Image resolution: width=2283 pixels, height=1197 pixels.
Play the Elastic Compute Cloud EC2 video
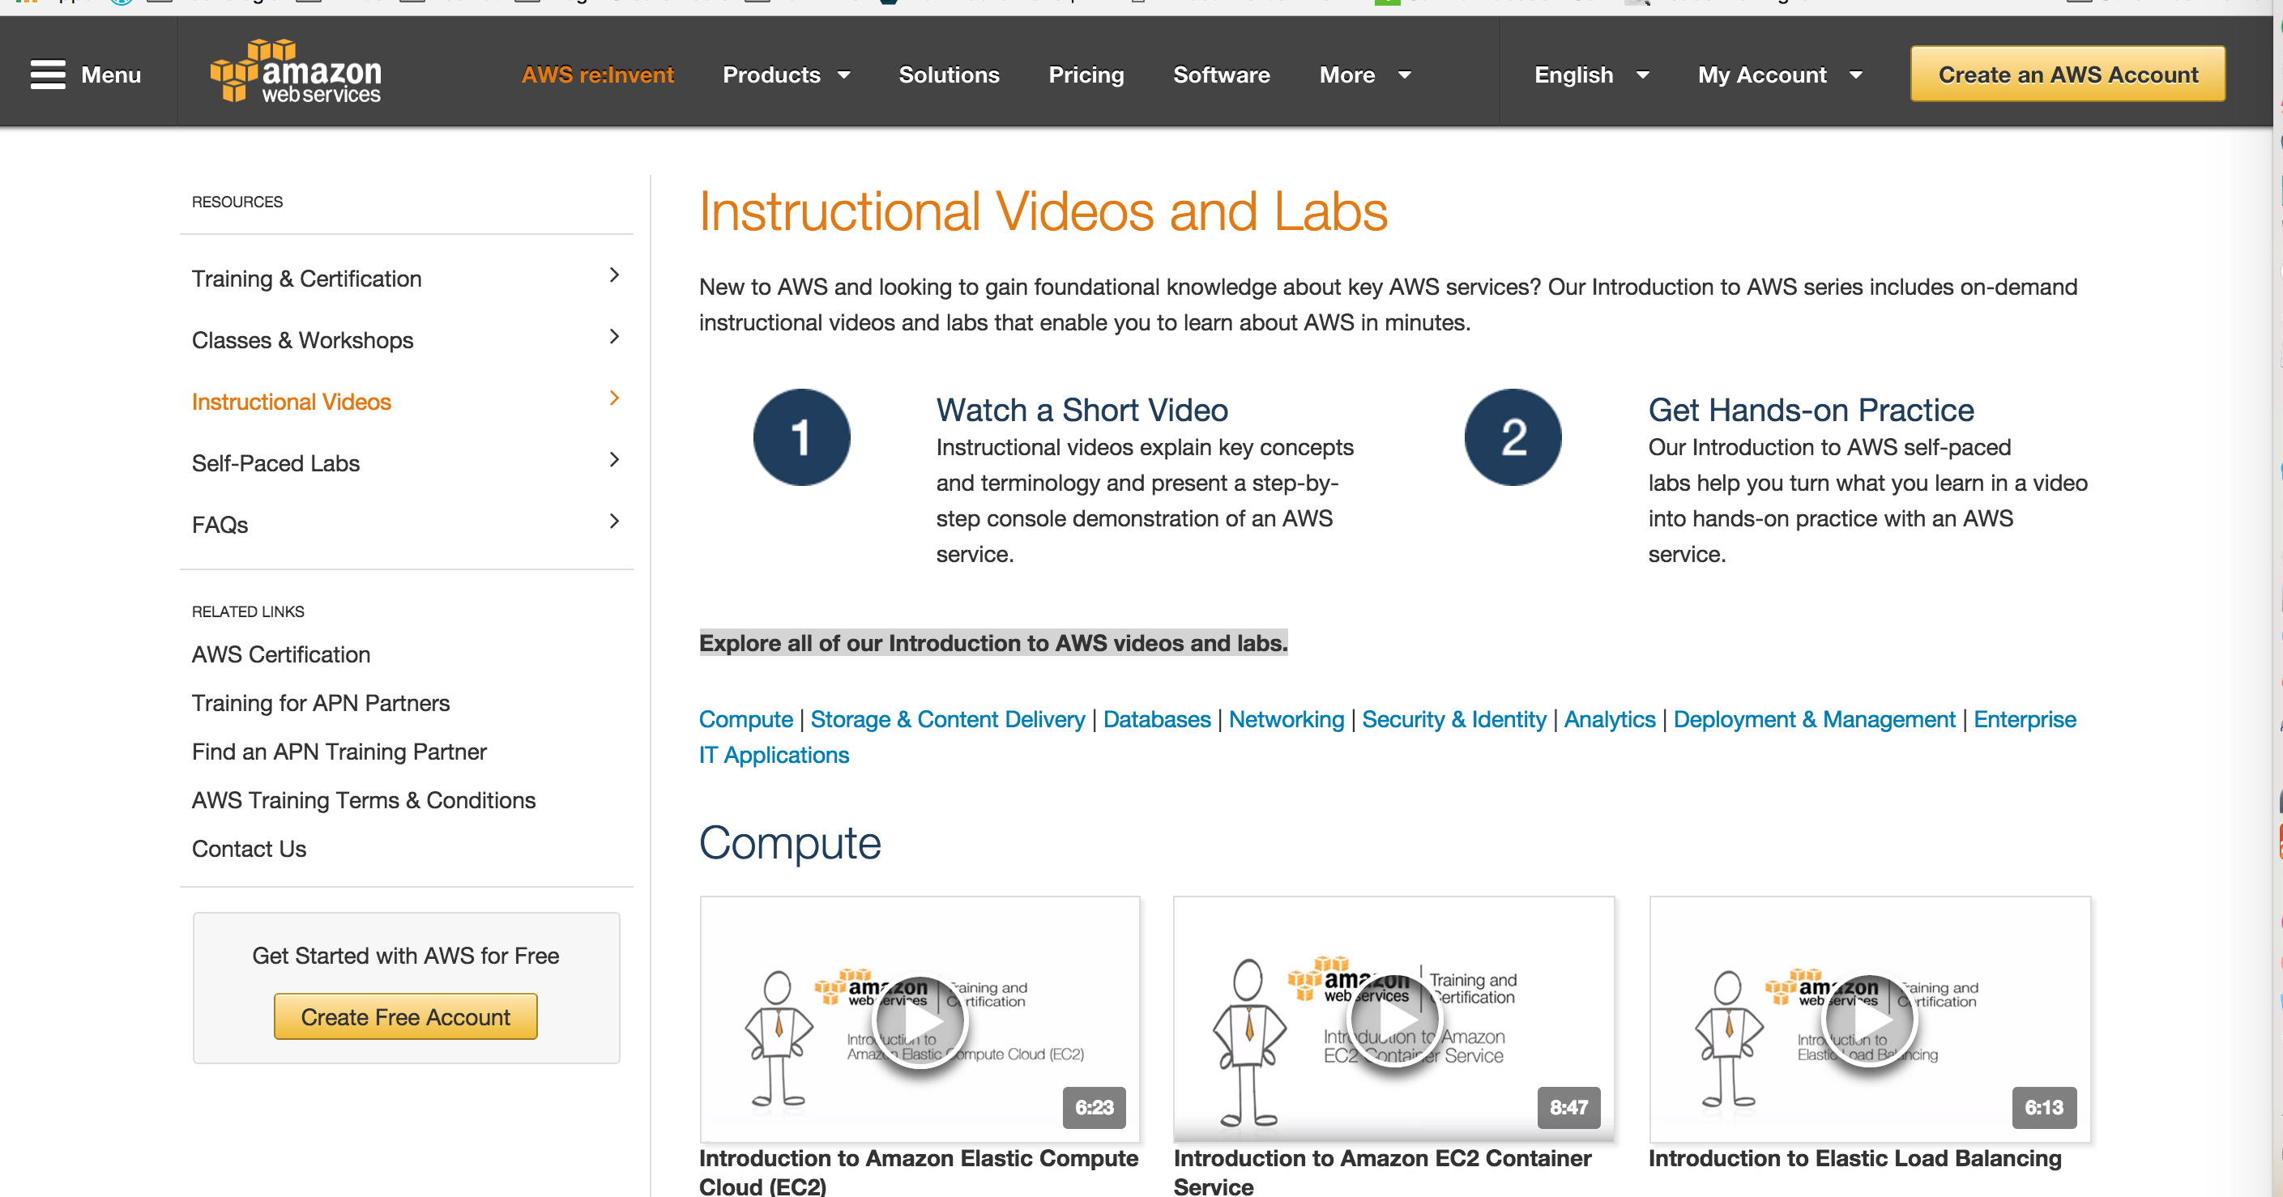tap(919, 1020)
